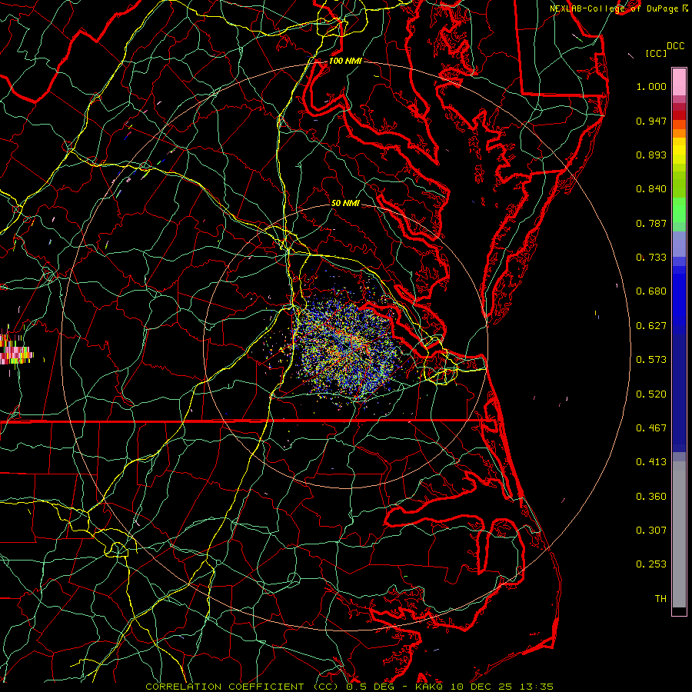Pick the gray color bar segment

[679, 534]
